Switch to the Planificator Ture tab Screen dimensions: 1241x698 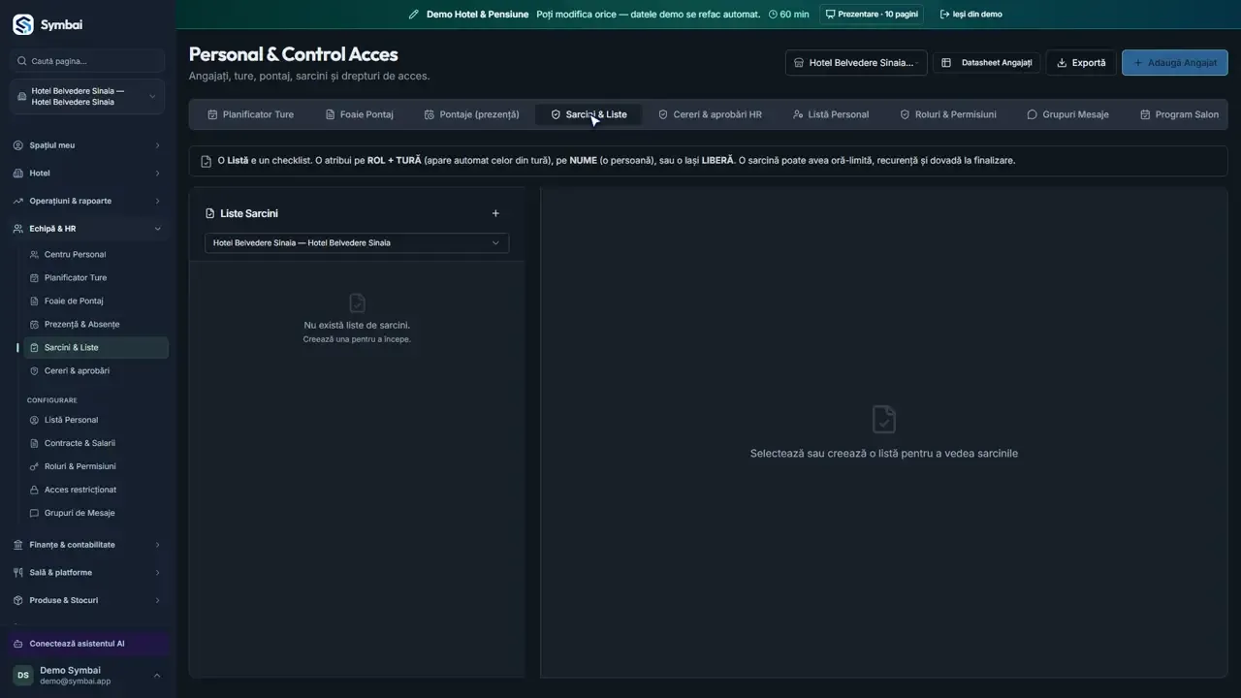tap(250, 114)
